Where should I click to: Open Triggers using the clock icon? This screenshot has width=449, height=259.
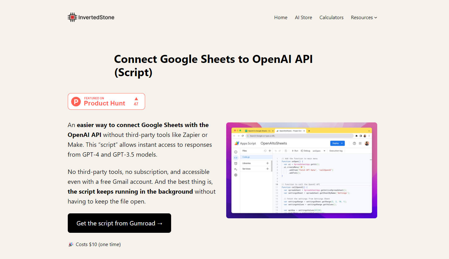pos(236,163)
